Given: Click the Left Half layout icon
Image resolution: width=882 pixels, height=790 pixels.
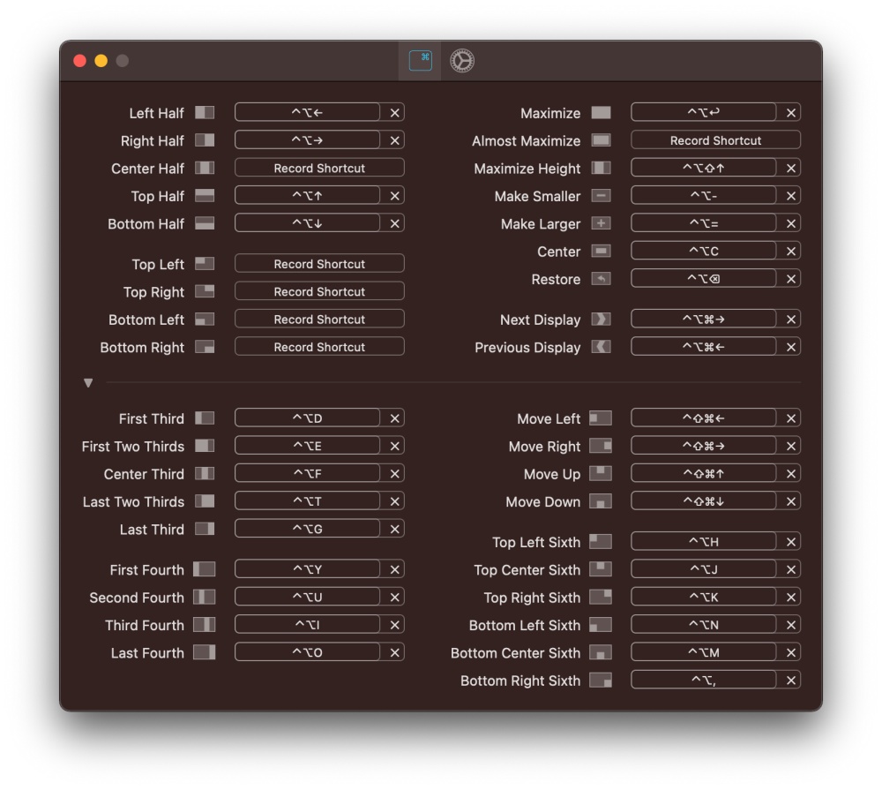Looking at the screenshot, I should tap(205, 113).
